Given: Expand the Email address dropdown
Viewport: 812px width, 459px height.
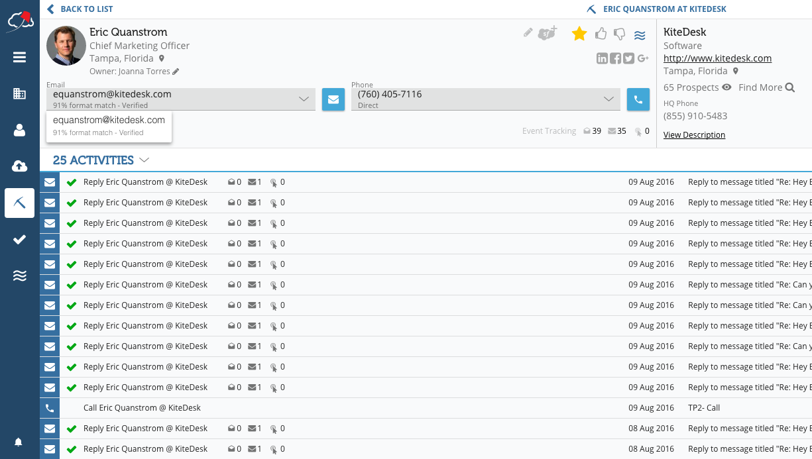Looking at the screenshot, I should point(304,99).
